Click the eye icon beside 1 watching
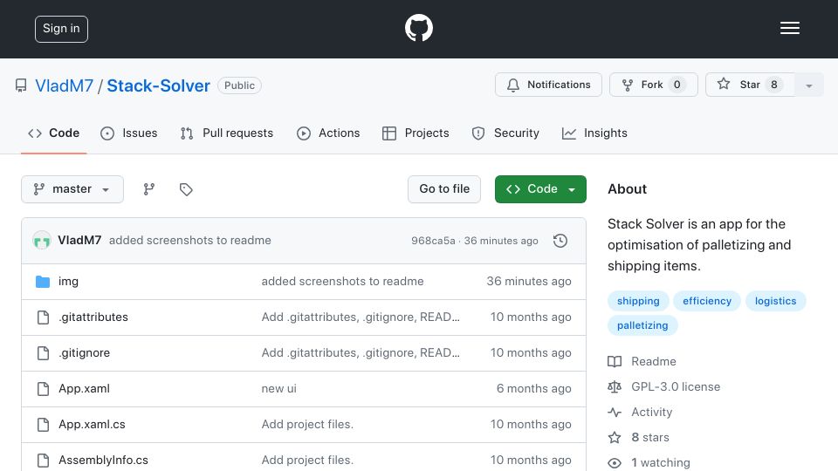This screenshot has height=471, width=838. [615, 463]
